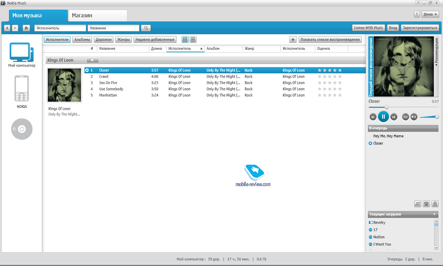Adjust the volume slider
This screenshot has width=443, height=266.
[x=429, y=117]
